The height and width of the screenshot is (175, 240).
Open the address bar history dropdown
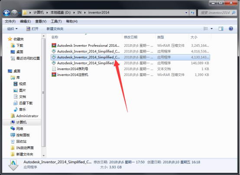point(186,13)
